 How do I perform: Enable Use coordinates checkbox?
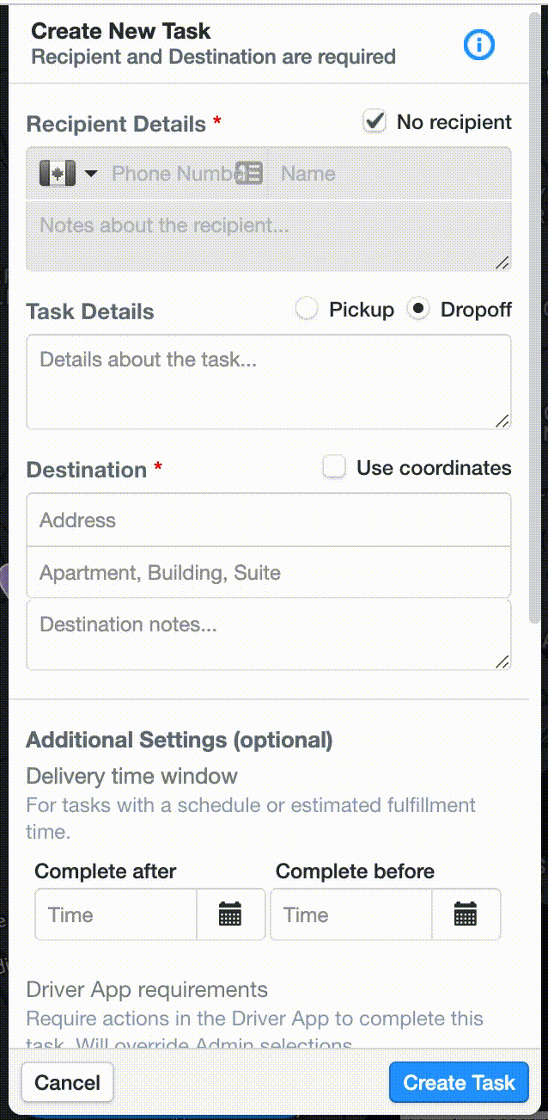click(x=334, y=468)
